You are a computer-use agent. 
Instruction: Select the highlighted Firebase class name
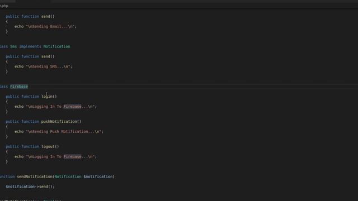(19, 87)
